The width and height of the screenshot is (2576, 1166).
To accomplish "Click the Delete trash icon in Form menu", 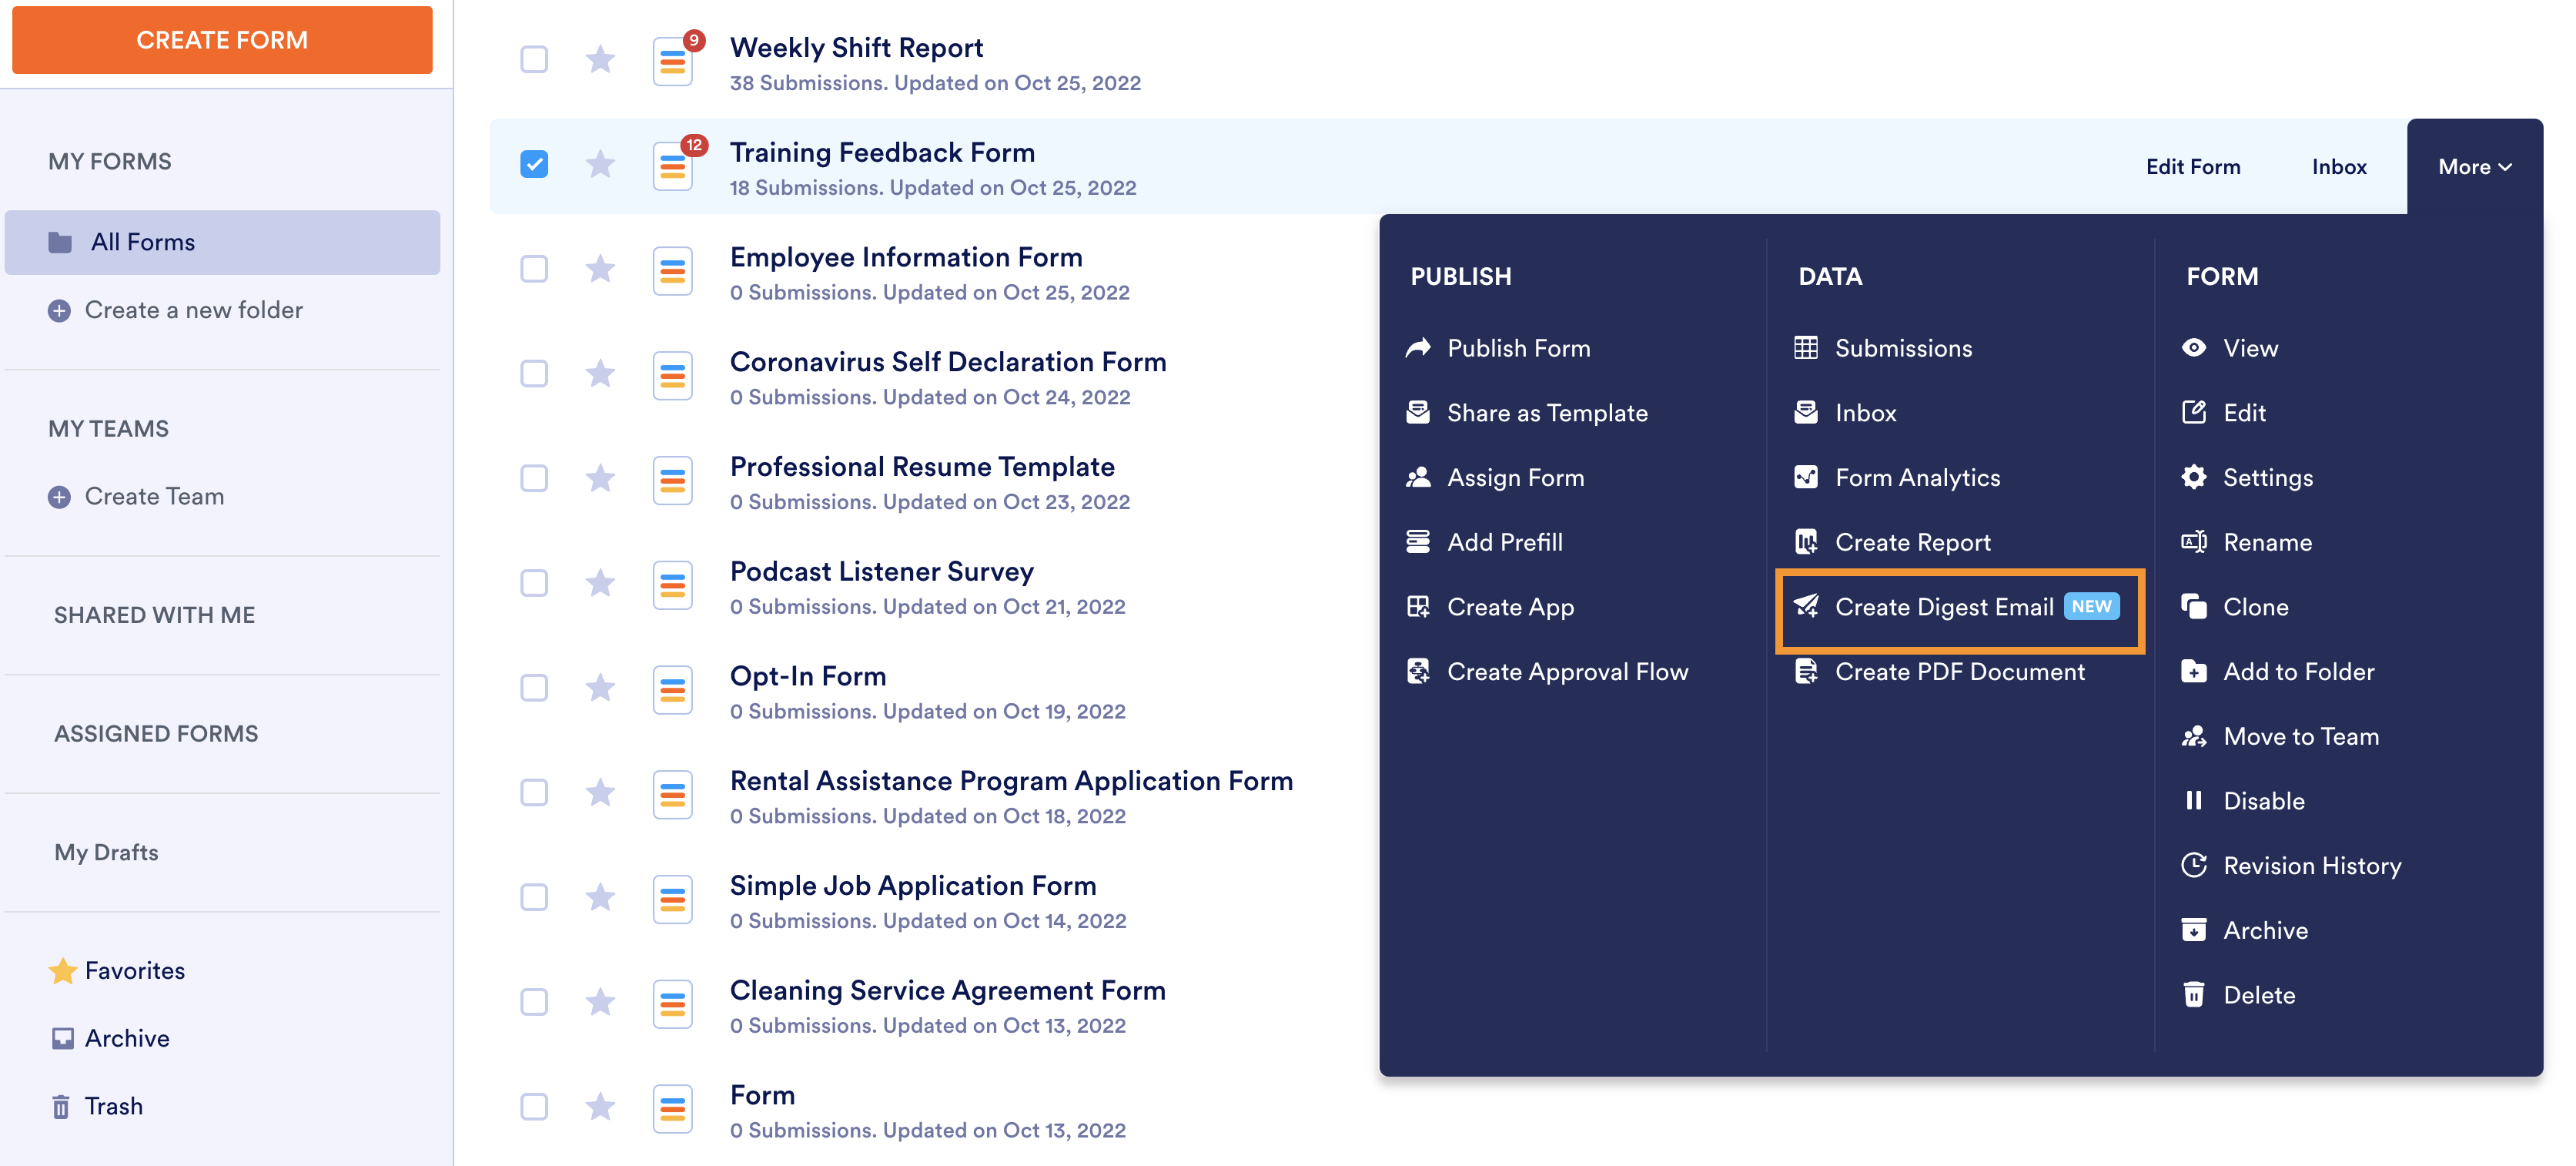I will pyautogui.click(x=2193, y=995).
